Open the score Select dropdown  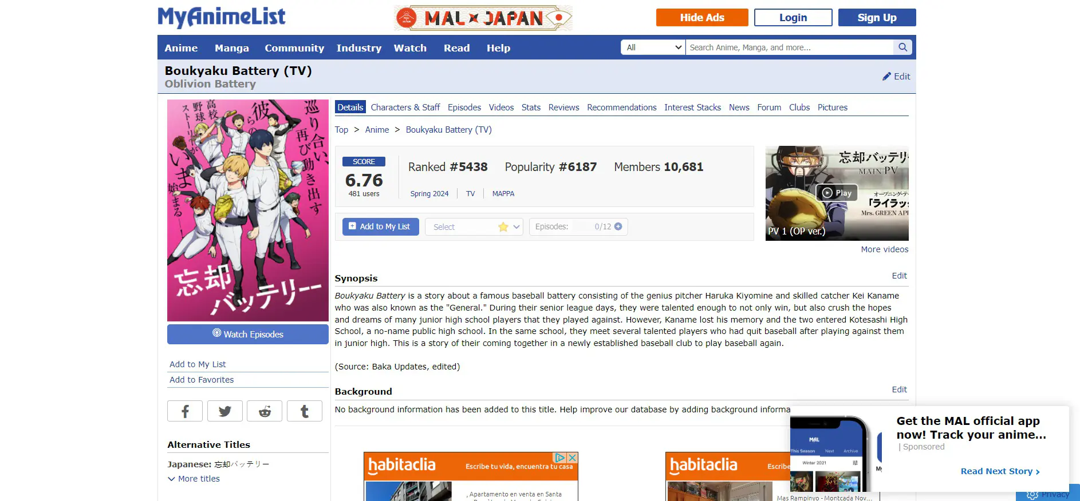(x=474, y=227)
